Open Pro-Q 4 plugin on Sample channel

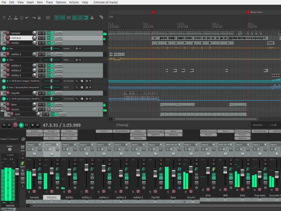[x=34, y=131]
